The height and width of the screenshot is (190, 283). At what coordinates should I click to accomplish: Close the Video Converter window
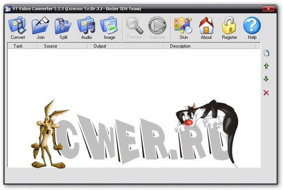click(x=268, y=9)
